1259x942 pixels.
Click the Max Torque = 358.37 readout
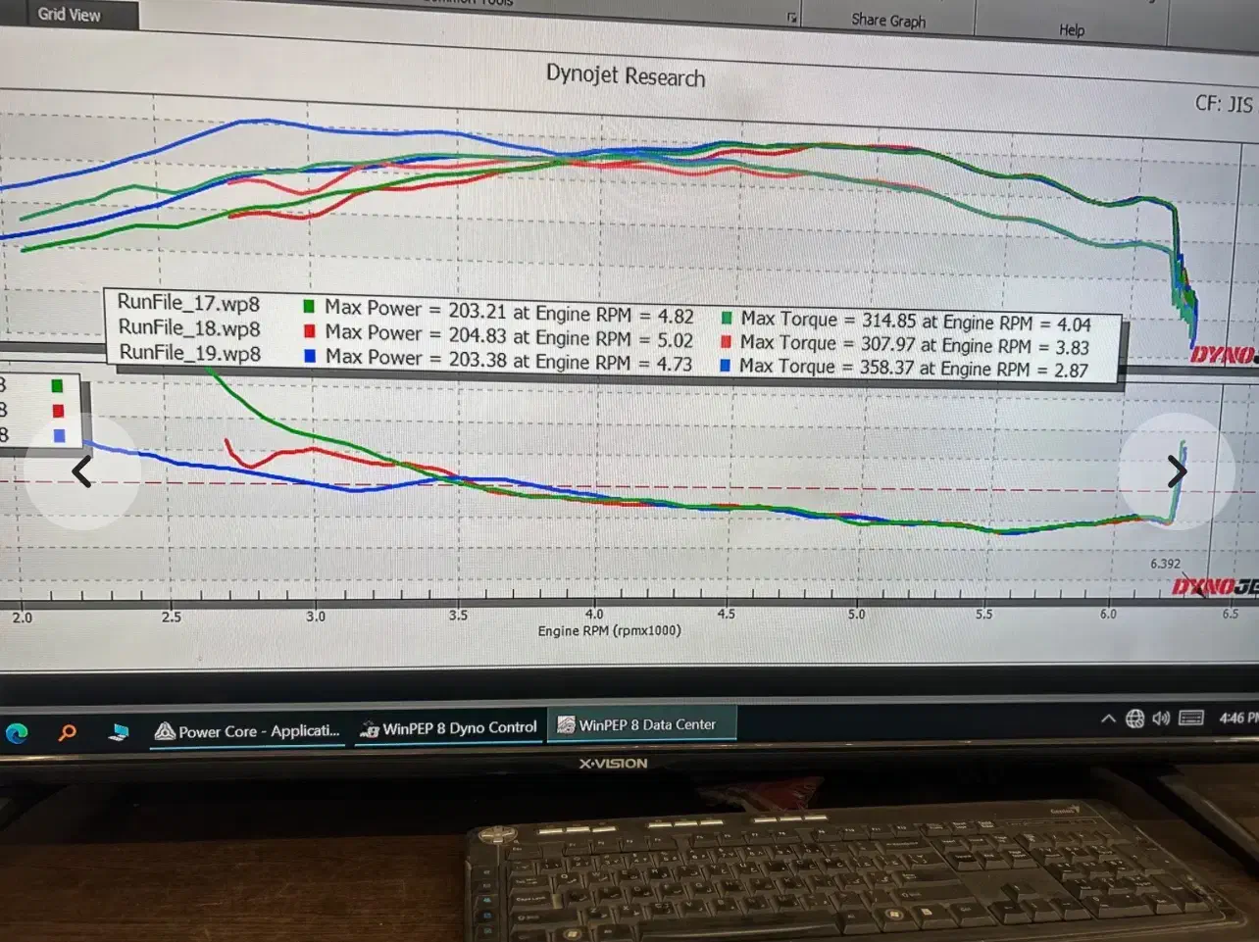(913, 369)
